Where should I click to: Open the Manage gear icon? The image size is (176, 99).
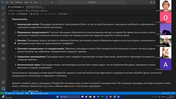coord(3,89)
